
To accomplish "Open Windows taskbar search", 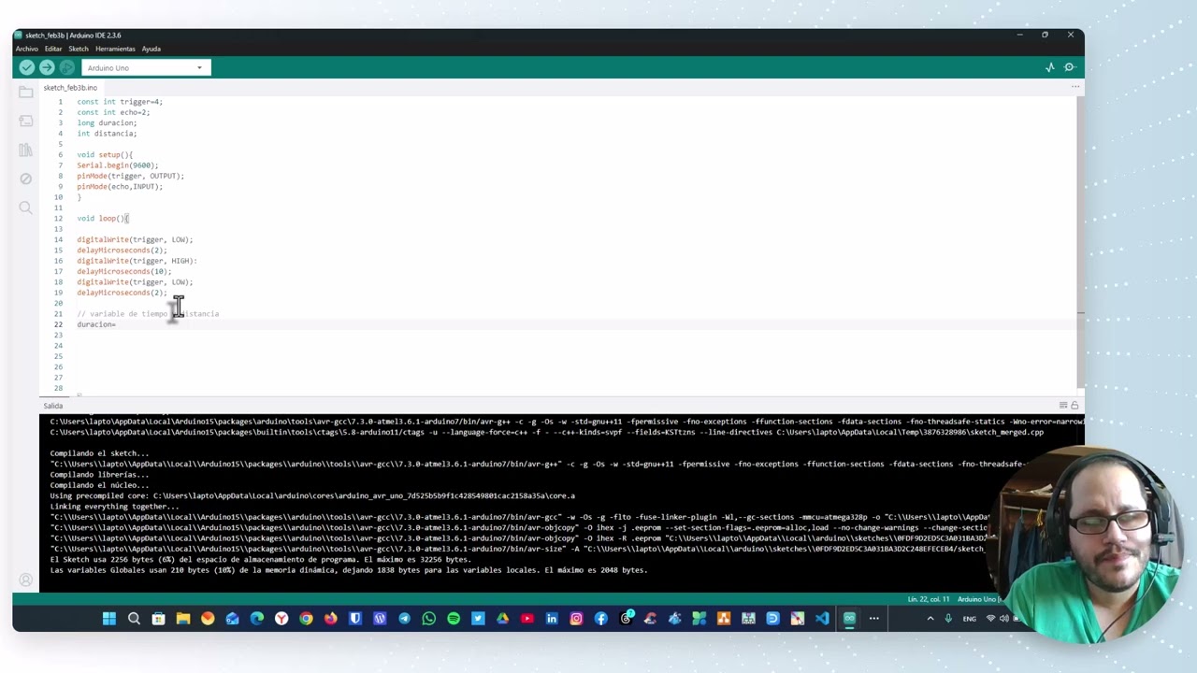I will tap(134, 618).
